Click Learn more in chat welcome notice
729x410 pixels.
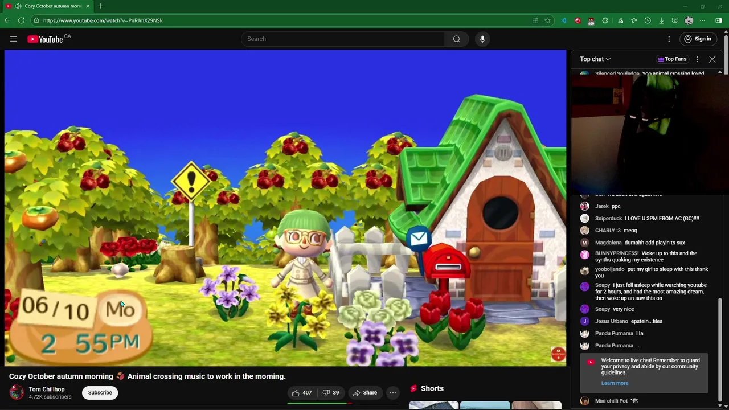615,383
